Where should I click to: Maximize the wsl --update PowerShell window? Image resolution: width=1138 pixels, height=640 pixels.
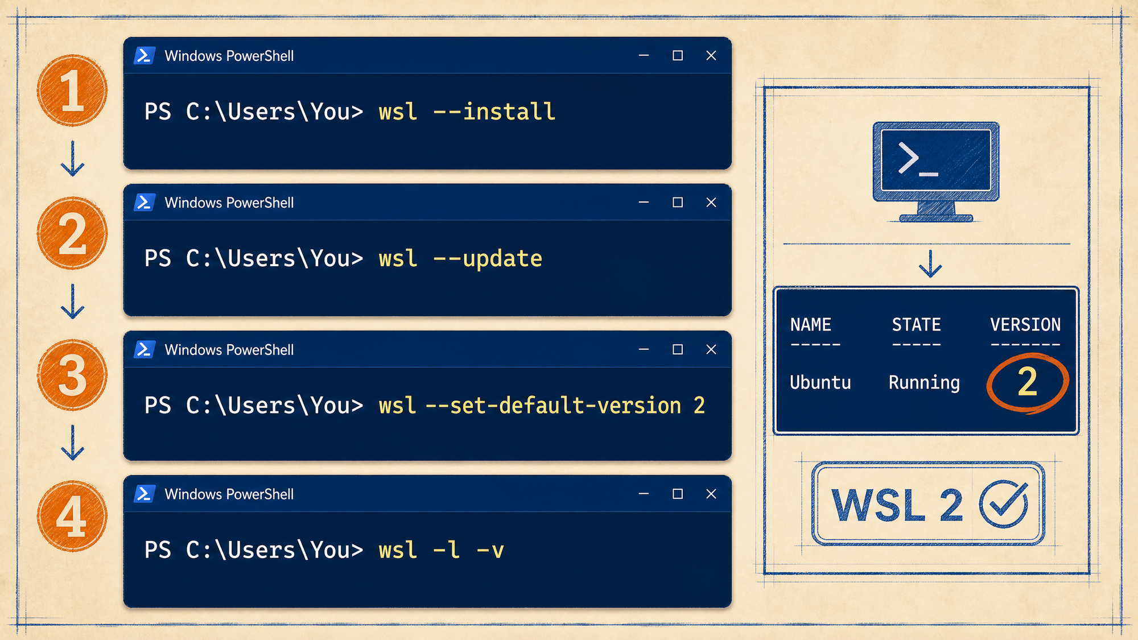tap(678, 203)
